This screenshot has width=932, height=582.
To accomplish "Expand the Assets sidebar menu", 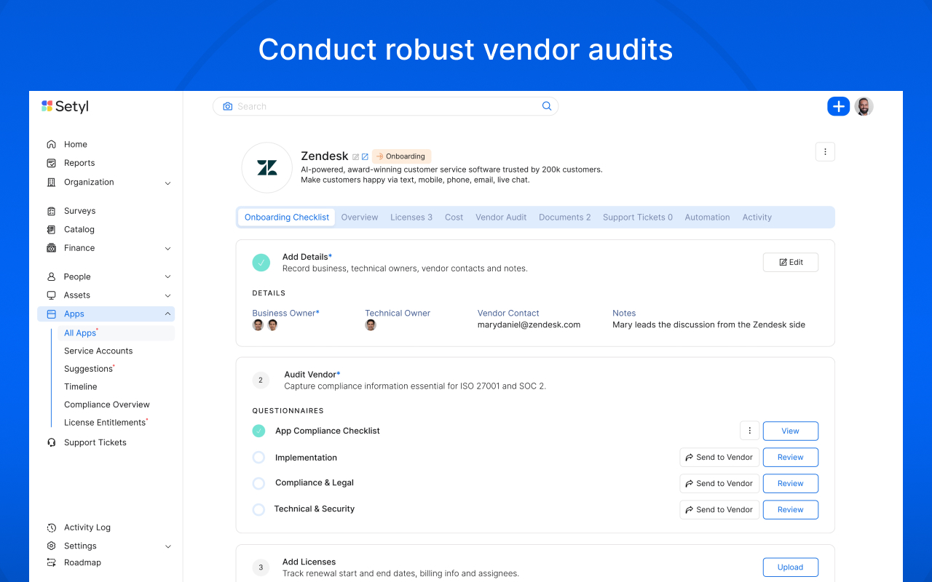I will (x=167, y=295).
